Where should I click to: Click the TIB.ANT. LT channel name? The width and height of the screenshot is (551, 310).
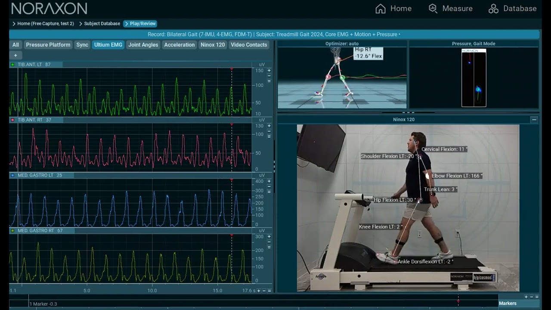coord(30,65)
